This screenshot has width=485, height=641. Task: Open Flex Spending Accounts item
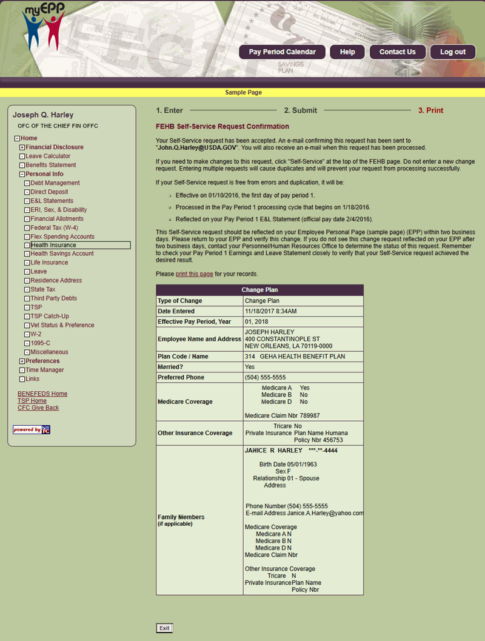tap(62, 237)
